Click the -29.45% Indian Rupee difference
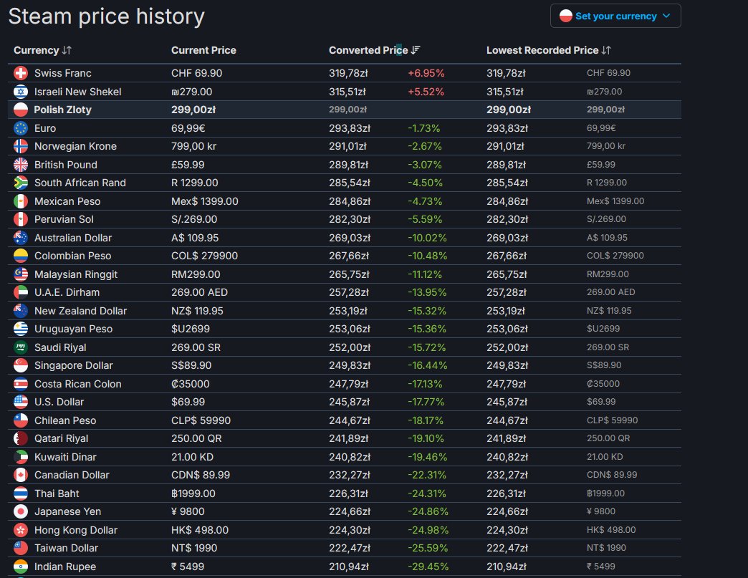 click(x=428, y=567)
